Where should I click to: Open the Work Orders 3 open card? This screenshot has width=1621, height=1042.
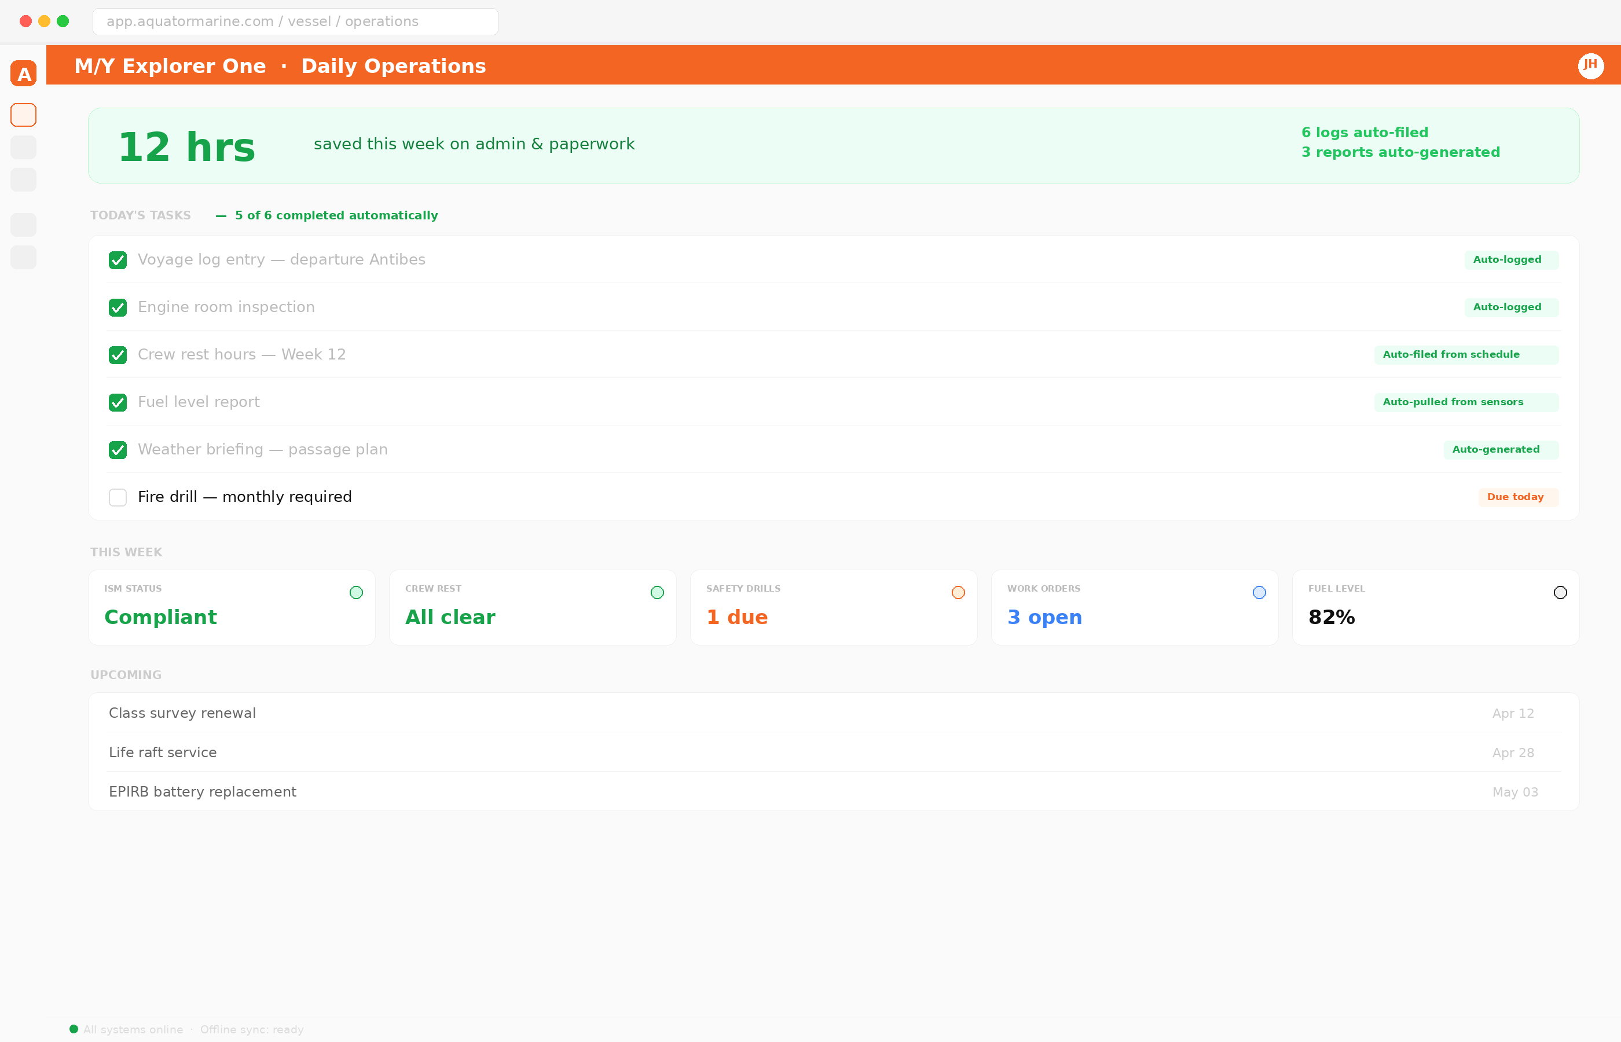pos(1134,608)
